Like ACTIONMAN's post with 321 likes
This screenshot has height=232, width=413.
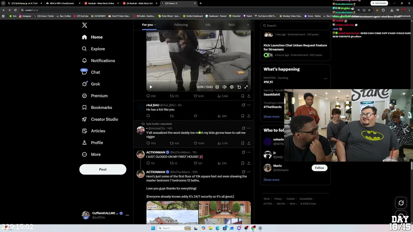[x=198, y=163]
